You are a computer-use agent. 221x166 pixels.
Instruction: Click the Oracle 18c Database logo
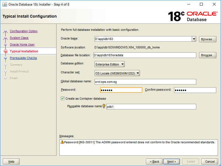coord(193,16)
